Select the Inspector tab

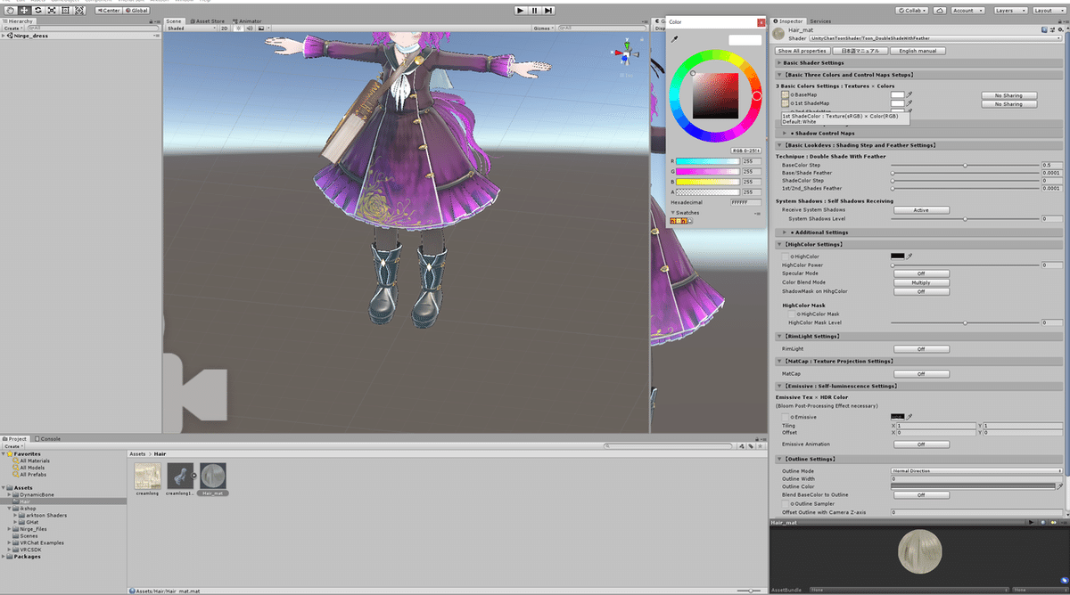[788, 20]
